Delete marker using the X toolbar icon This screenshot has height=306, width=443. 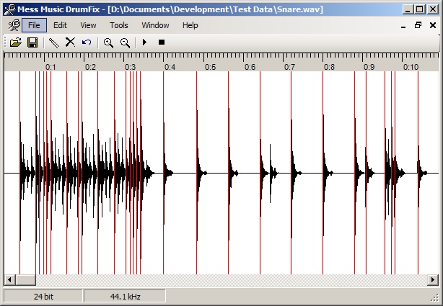pyautogui.click(x=70, y=42)
